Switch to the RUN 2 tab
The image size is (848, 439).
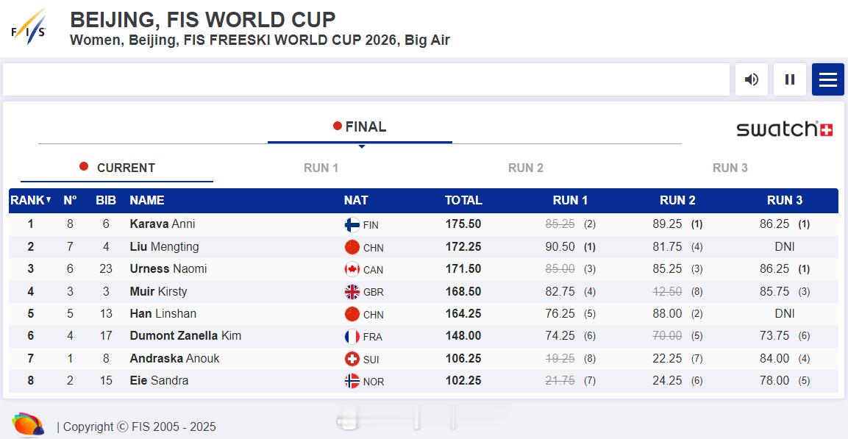tap(526, 168)
